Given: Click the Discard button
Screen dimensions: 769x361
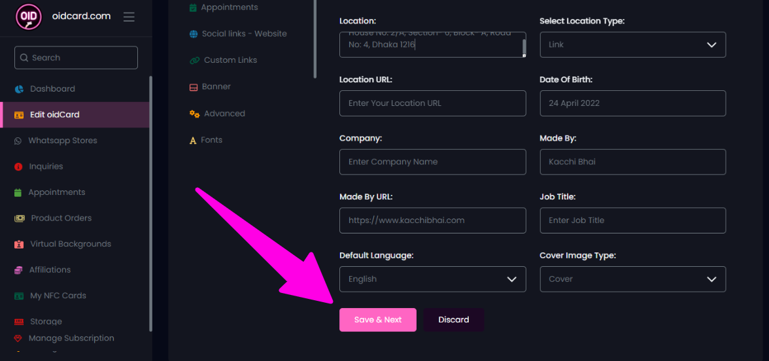Looking at the screenshot, I should coord(454,320).
